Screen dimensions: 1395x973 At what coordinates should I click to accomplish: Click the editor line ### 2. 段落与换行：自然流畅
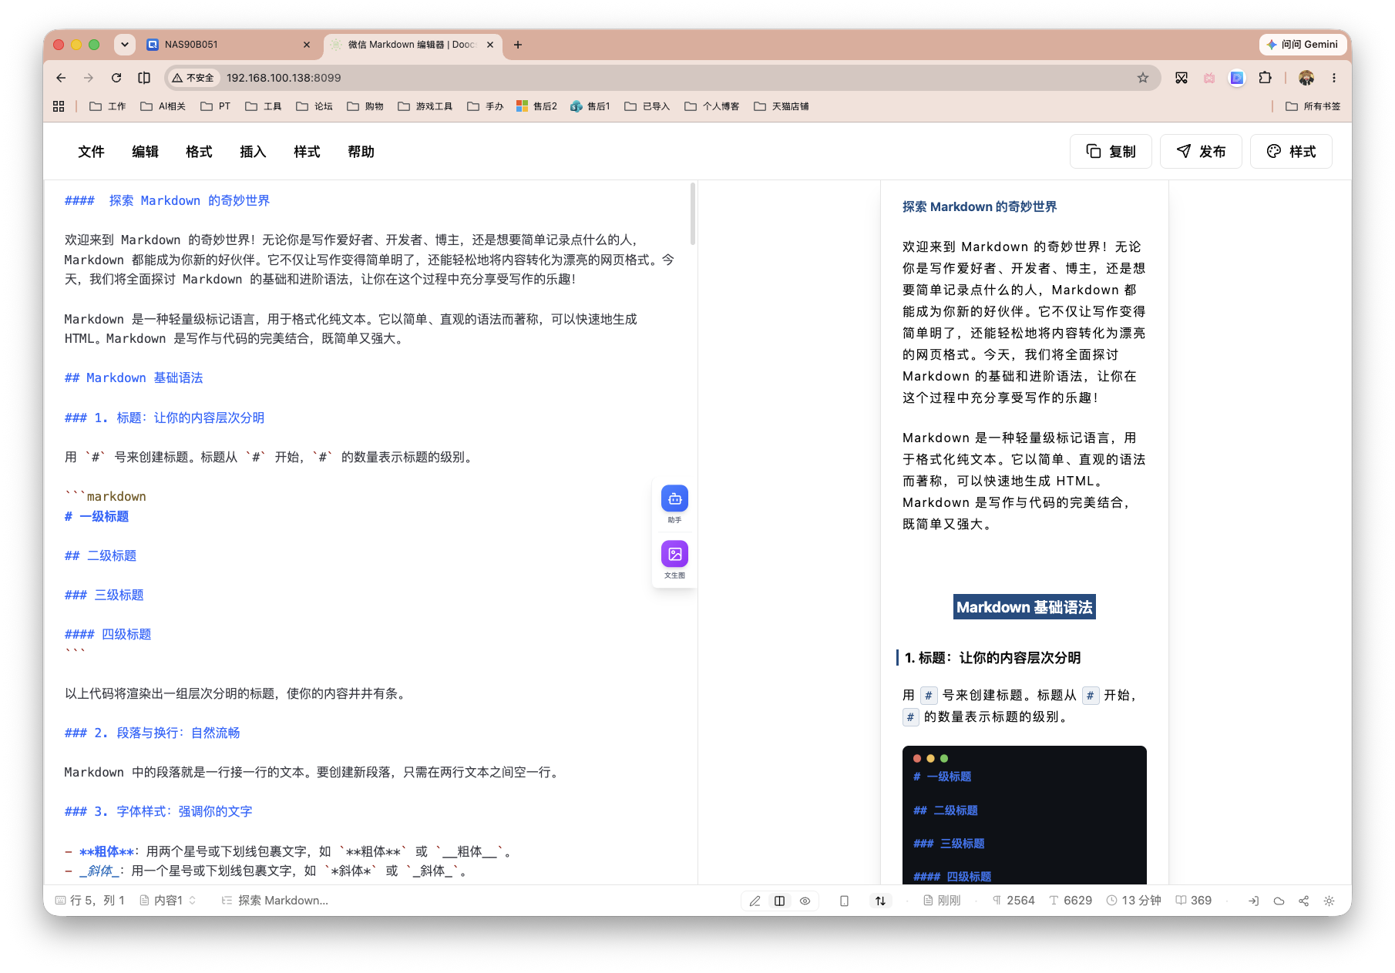coord(152,733)
